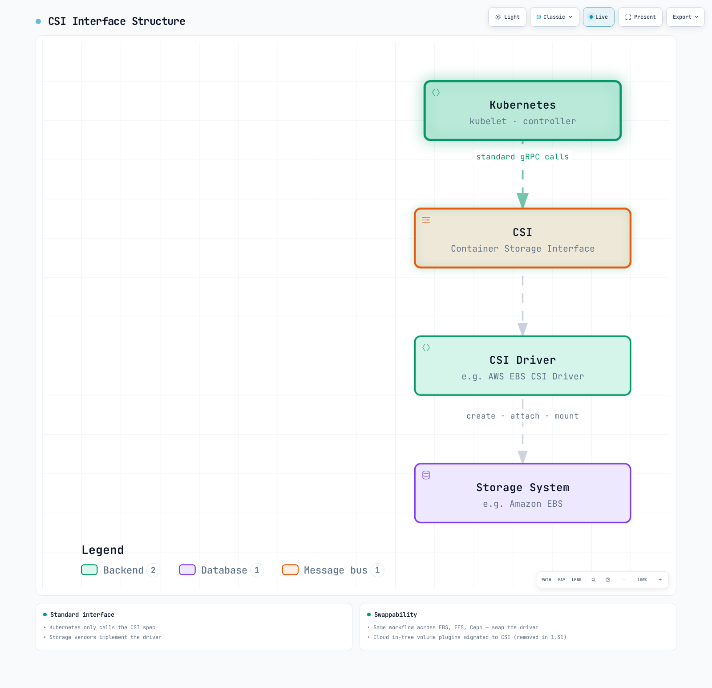Image resolution: width=712 pixels, height=688 pixels.
Task: Click the Storage System database icon
Action: [x=426, y=475]
